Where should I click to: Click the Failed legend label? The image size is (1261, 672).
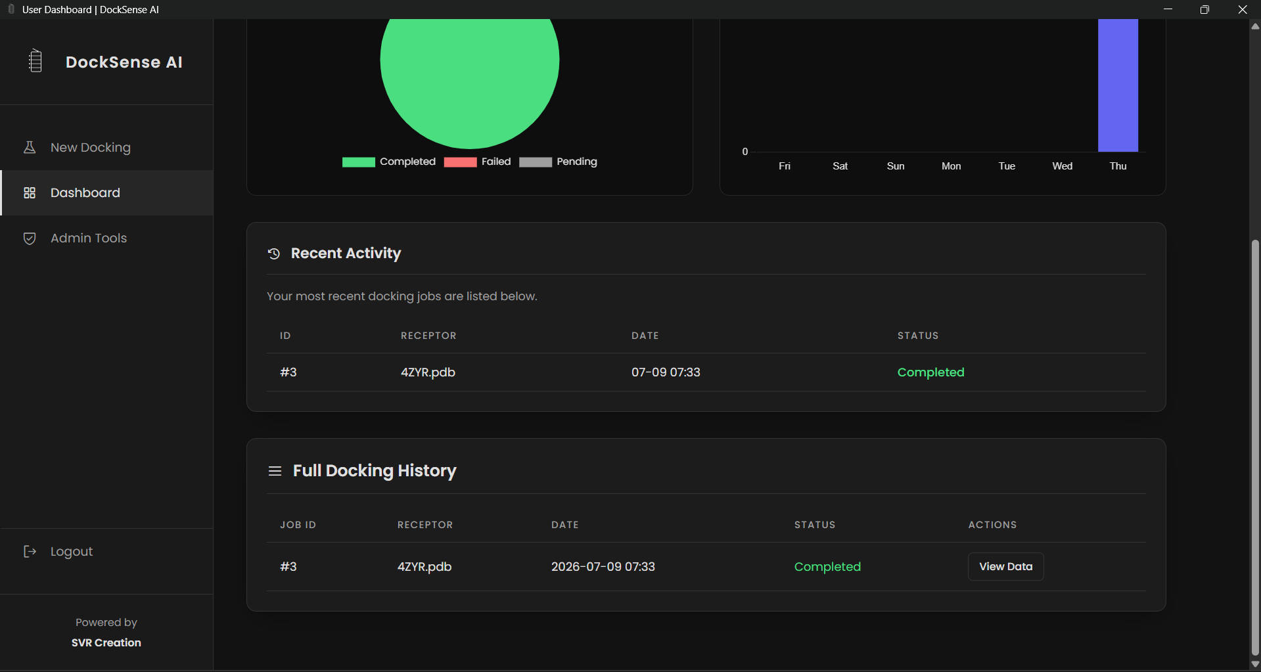click(496, 162)
